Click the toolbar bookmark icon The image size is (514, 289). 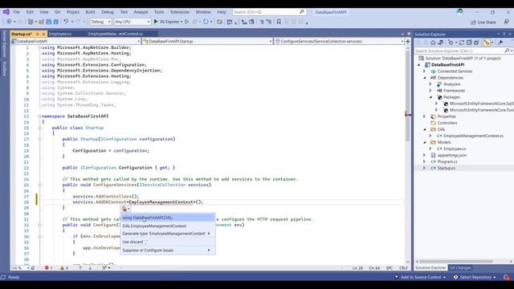click(279, 22)
